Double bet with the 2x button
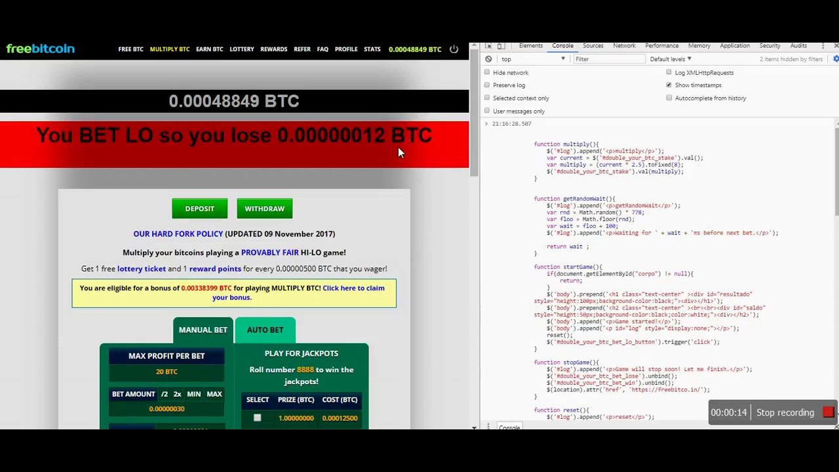839x472 pixels. [x=177, y=394]
